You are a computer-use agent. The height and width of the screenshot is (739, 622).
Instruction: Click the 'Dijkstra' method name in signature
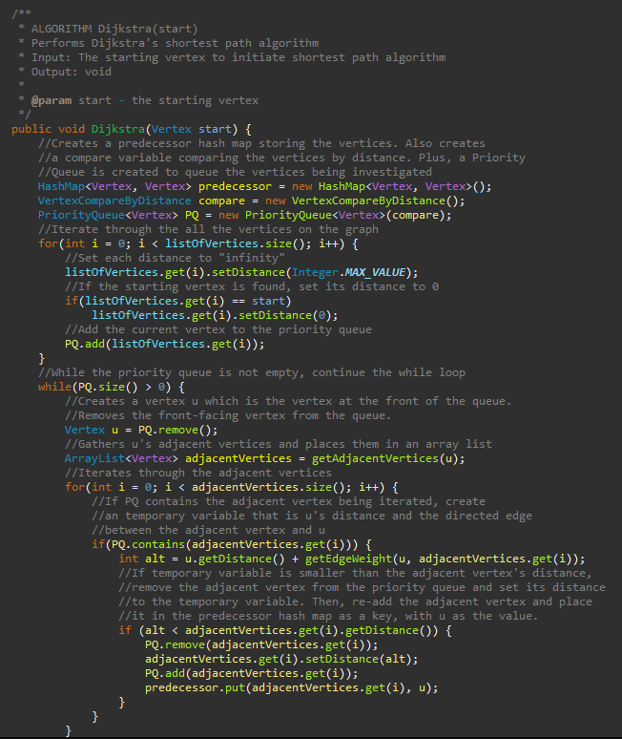pos(117,129)
